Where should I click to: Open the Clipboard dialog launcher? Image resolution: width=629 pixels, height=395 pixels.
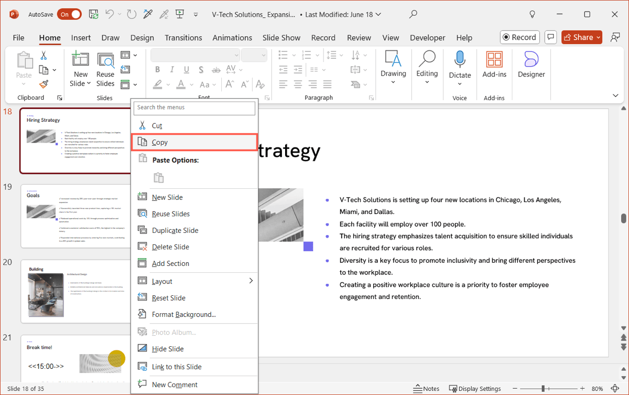(60, 98)
